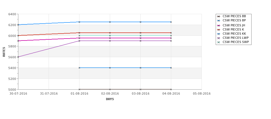Click the 05-08-2016 x-axis label

click(x=202, y=94)
